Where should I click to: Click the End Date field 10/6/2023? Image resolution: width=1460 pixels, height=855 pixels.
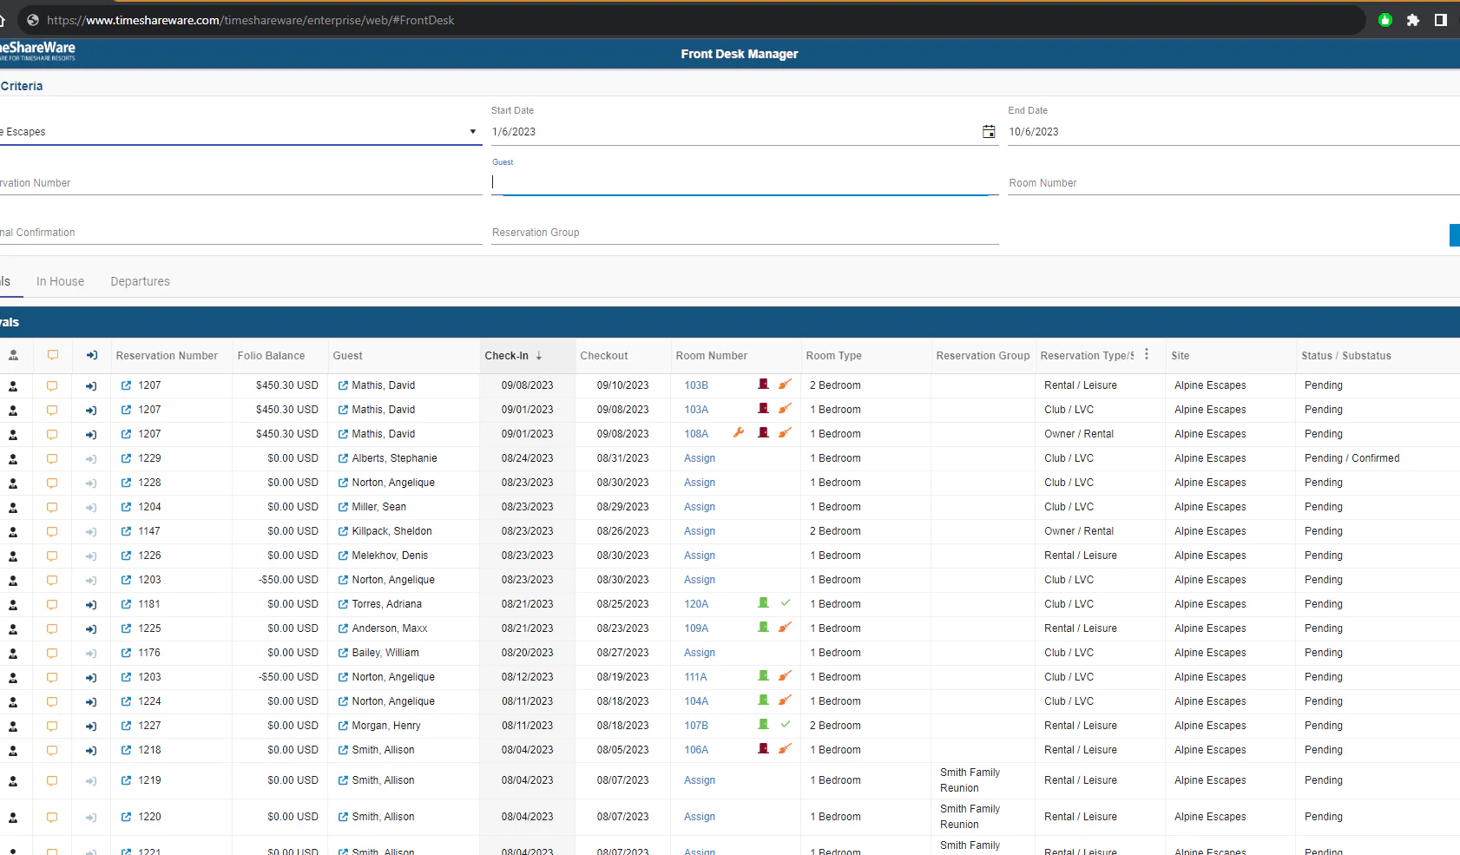click(1233, 132)
